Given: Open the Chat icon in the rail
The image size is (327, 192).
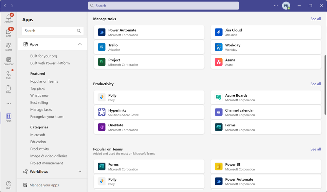Looking at the screenshot, I should 9,31.
